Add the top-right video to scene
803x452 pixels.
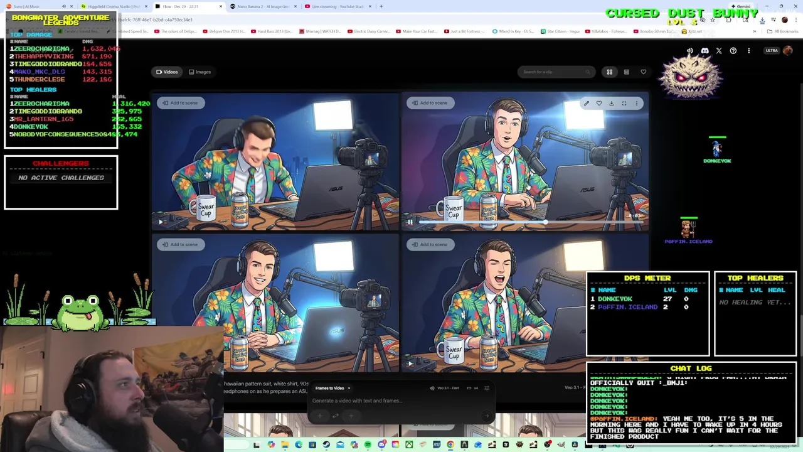click(x=430, y=103)
